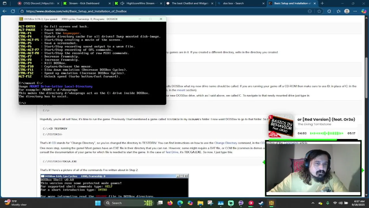Close the DOSBox 0.74-3 window
Image resolution: width=369 pixels, height=208 pixels.
(x=161, y=19)
